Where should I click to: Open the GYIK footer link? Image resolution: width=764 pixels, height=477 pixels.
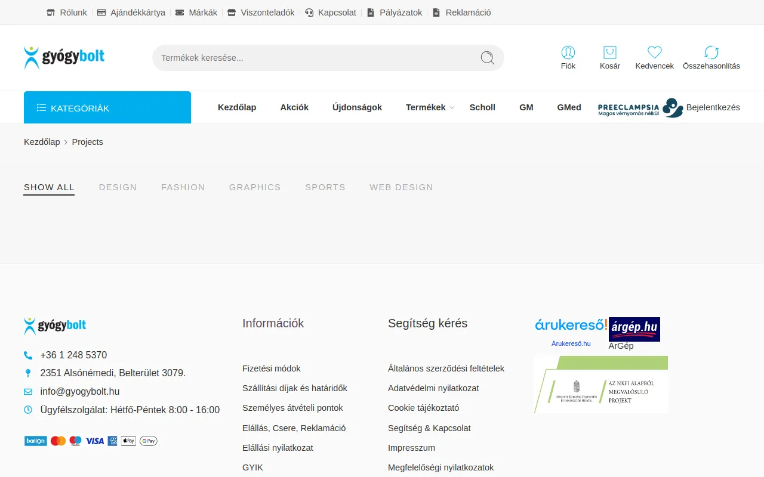pyautogui.click(x=252, y=467)
